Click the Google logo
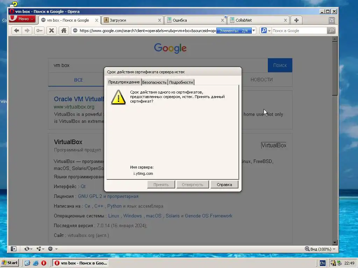This screenshot has width=358, height=268. (x=170, y=48)
